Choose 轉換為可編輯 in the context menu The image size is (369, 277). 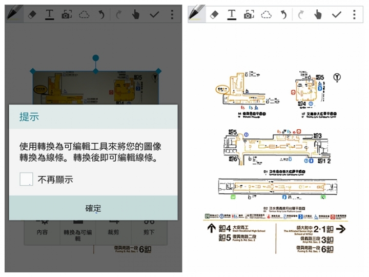coord(78,232)
